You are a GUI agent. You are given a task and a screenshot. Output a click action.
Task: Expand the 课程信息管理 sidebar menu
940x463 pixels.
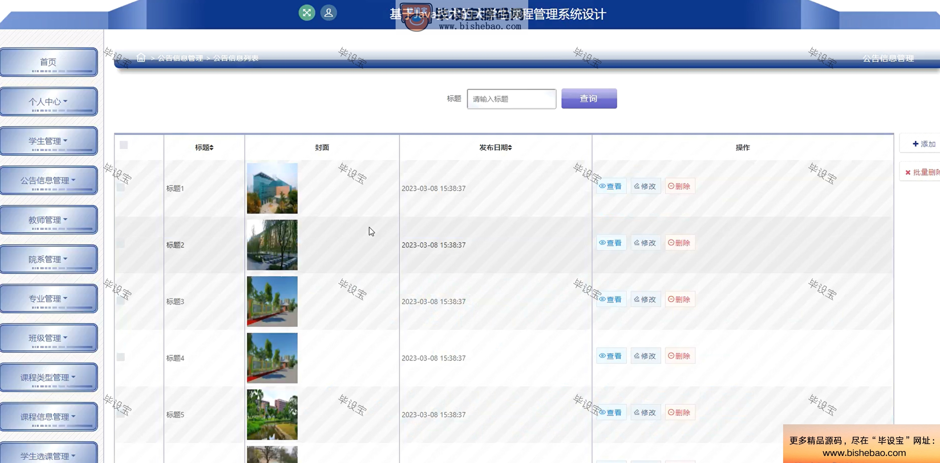point(48,416)
